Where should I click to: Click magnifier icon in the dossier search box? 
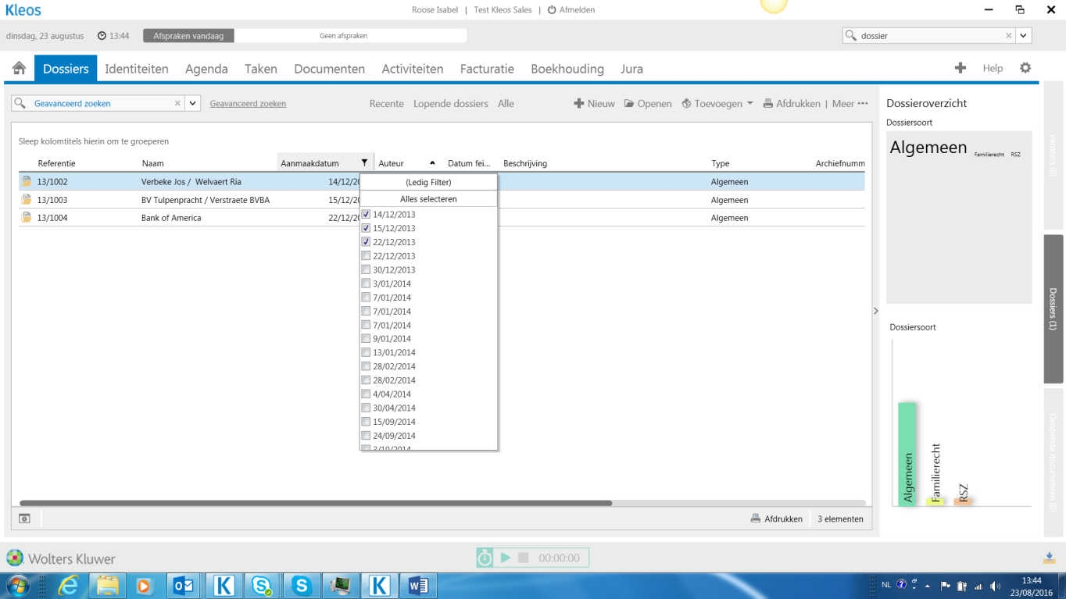(x=851, y=35)
